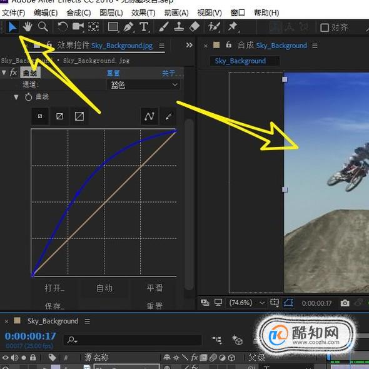Viewport: 369px width, 369px height.
Task: Select the Zoom magnifier tool
Action: [43, 27]
